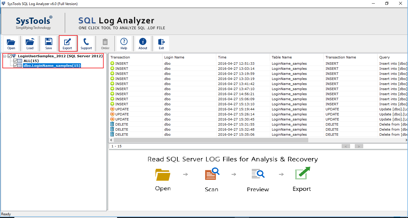
Task: Go to the next page of records
Action: pos(359,146)
